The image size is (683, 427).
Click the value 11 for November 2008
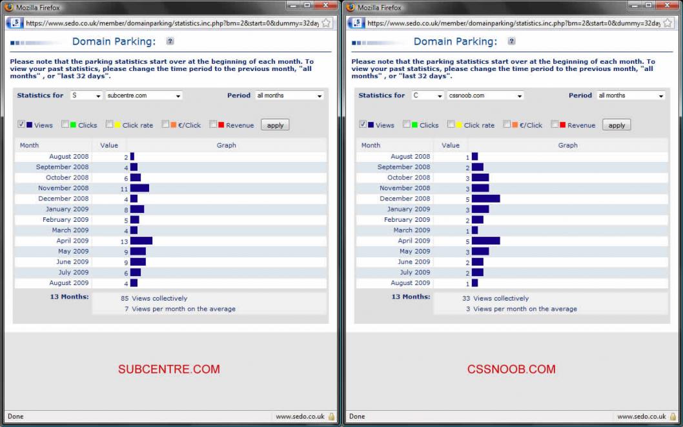click(124, 189)
